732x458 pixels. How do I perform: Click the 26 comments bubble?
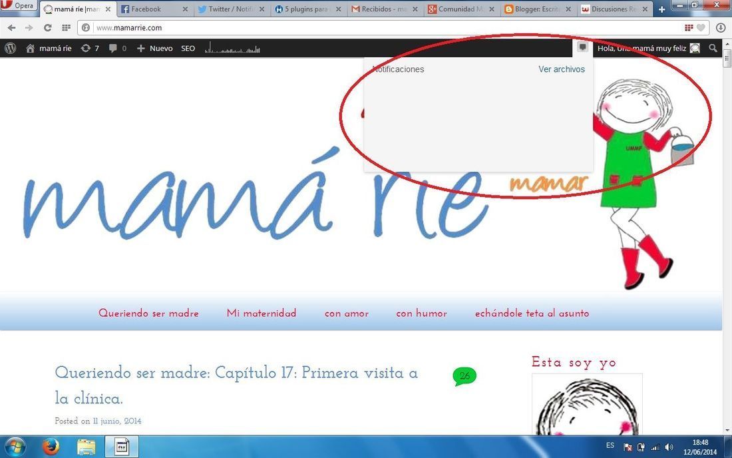464,376
